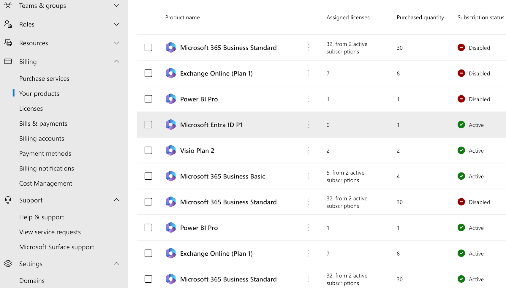Sort by Purchased quantity column header
506x288 pixels.
[x=420, y=18]
